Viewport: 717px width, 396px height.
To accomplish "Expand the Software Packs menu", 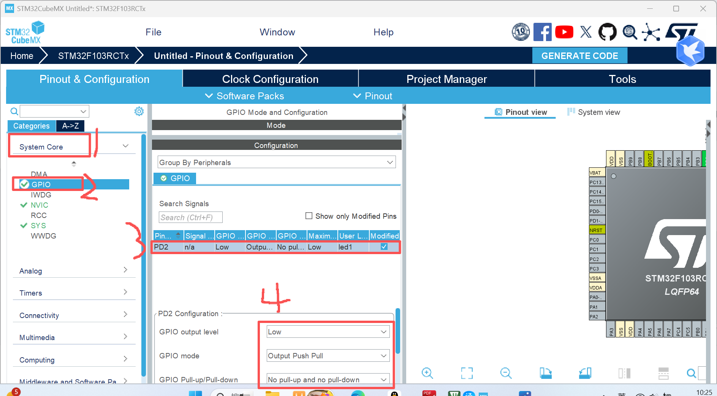I will coord(245,96).
